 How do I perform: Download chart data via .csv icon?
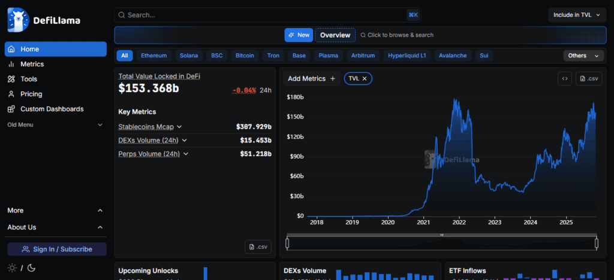point(589,78)
